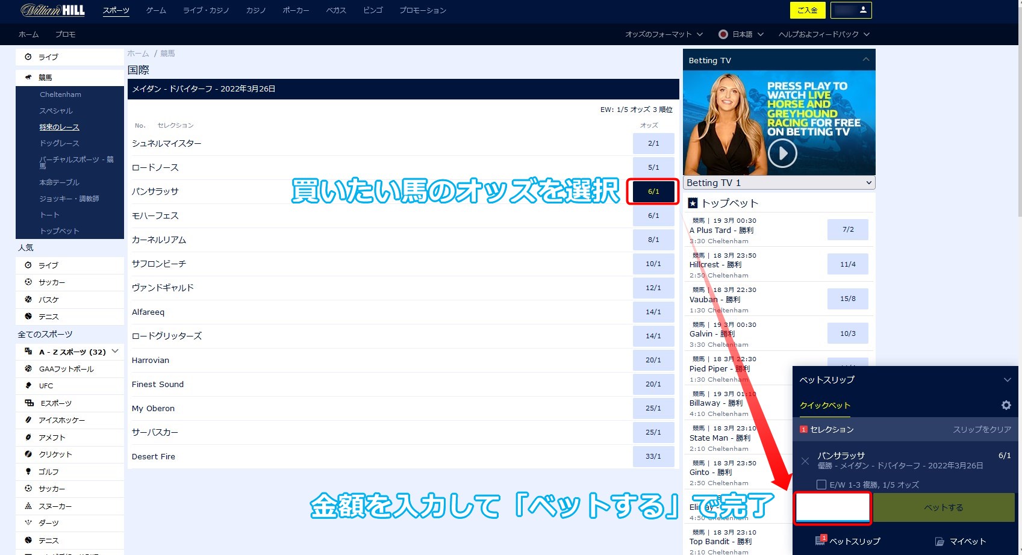
Task: Go to ホーム in the subnav
Action: [x=28, y=34]
